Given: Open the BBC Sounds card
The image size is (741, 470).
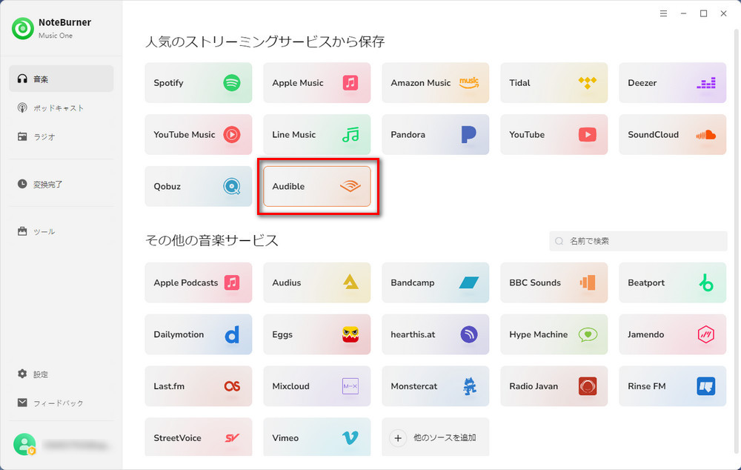Looking at the screenshot, I should coord(554,282).
